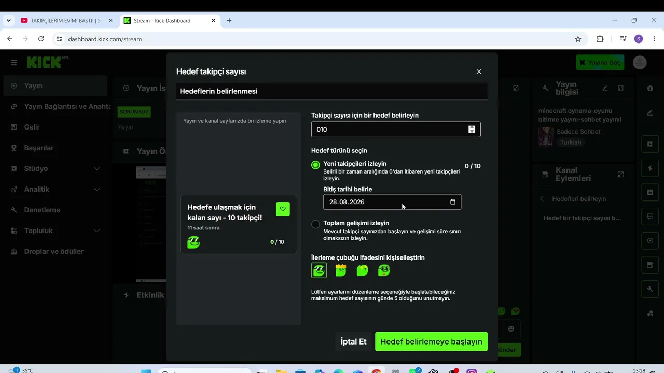Expand the Yayın bilgisi panel to fullscreen
This screenshot has height=373, width=664.
[x=621, y=88]
